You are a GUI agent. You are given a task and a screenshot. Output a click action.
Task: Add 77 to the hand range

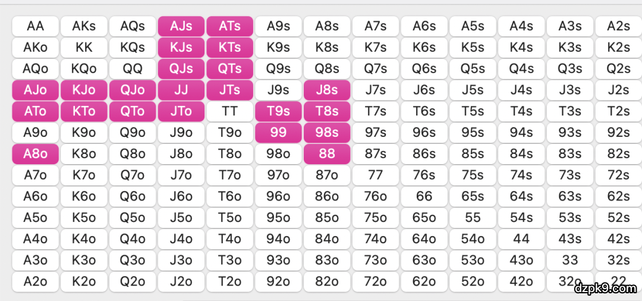pos(375,175)
